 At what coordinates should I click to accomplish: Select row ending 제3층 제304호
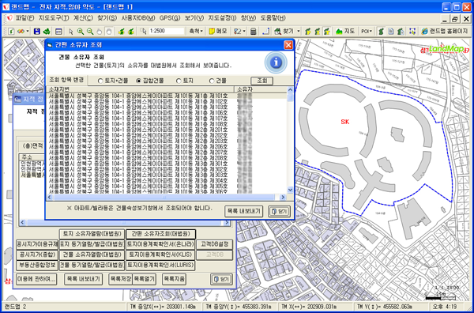click(167, 180)
